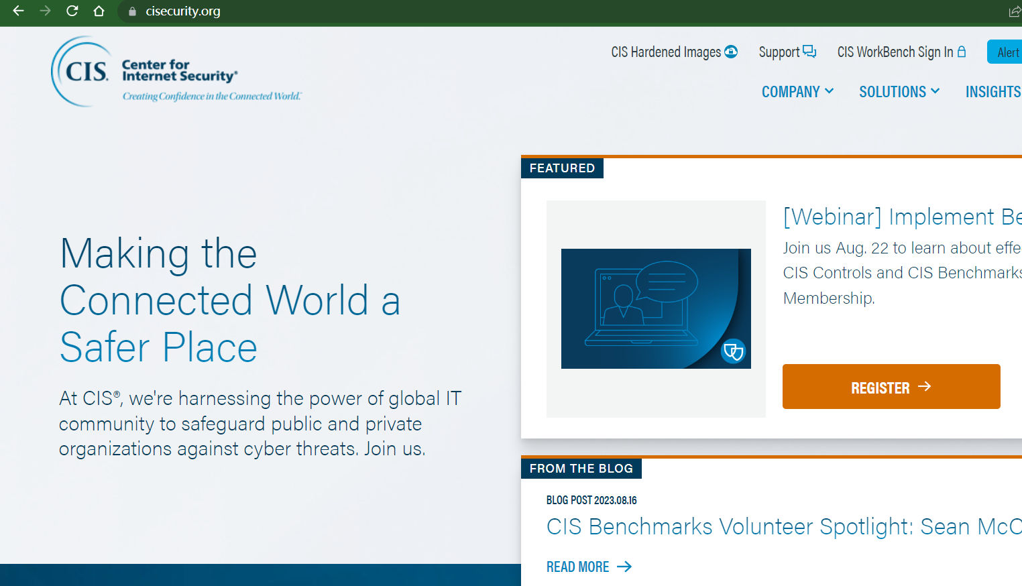This screenshot has width=1022, height=586.
Task: Open the CIS logo homepage link
Action: (x=176, y=72)
